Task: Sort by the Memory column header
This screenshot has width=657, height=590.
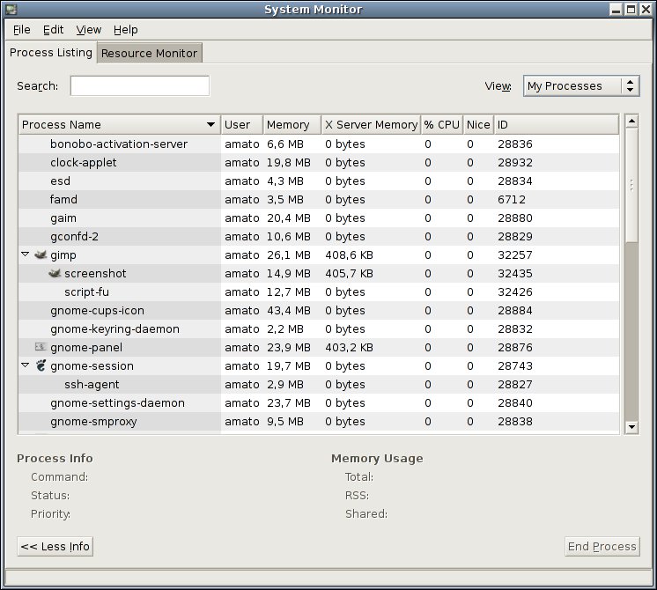Action: click(292, 124)
